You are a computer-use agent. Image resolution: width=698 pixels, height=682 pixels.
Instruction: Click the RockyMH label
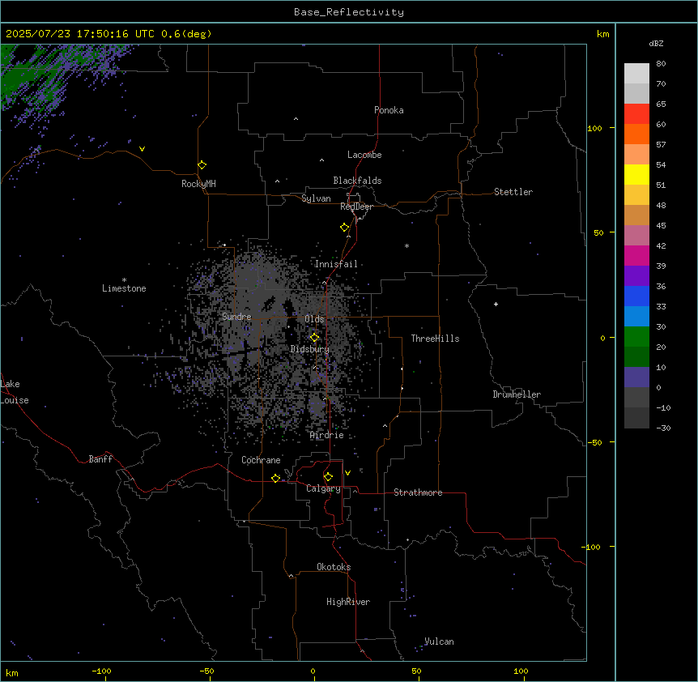pos(198,184)
